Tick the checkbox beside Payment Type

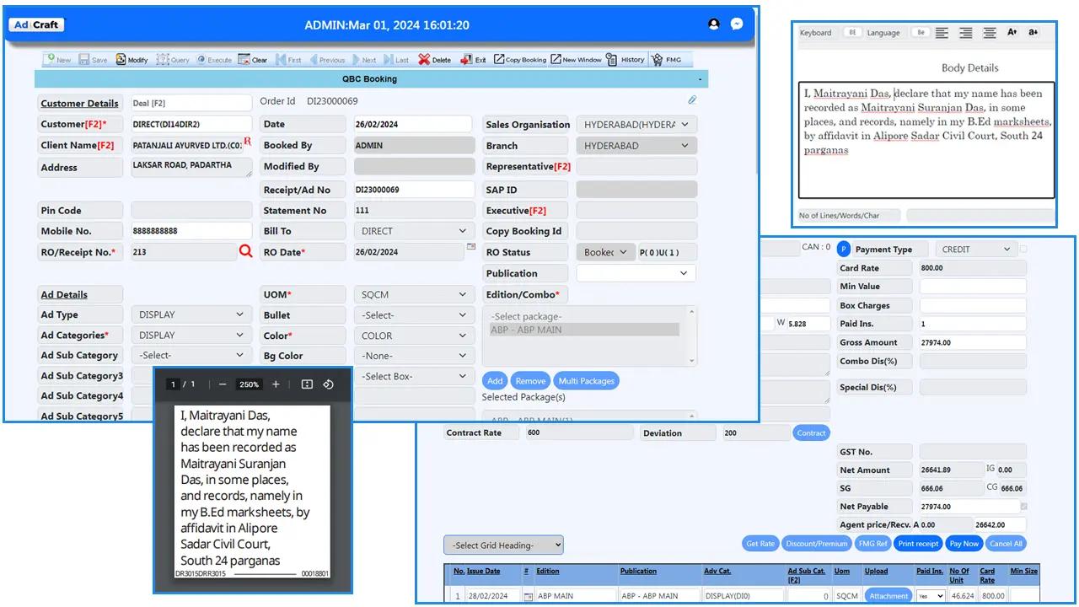pos(1024,250)
